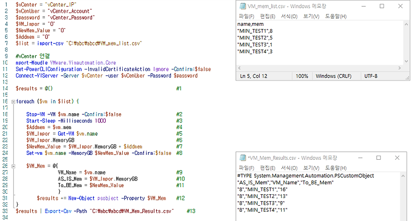The height and width of the screenshot is (221, 411).
Task: Maximize the VM_mem_list.csv Notepad window
Action: 382,6
